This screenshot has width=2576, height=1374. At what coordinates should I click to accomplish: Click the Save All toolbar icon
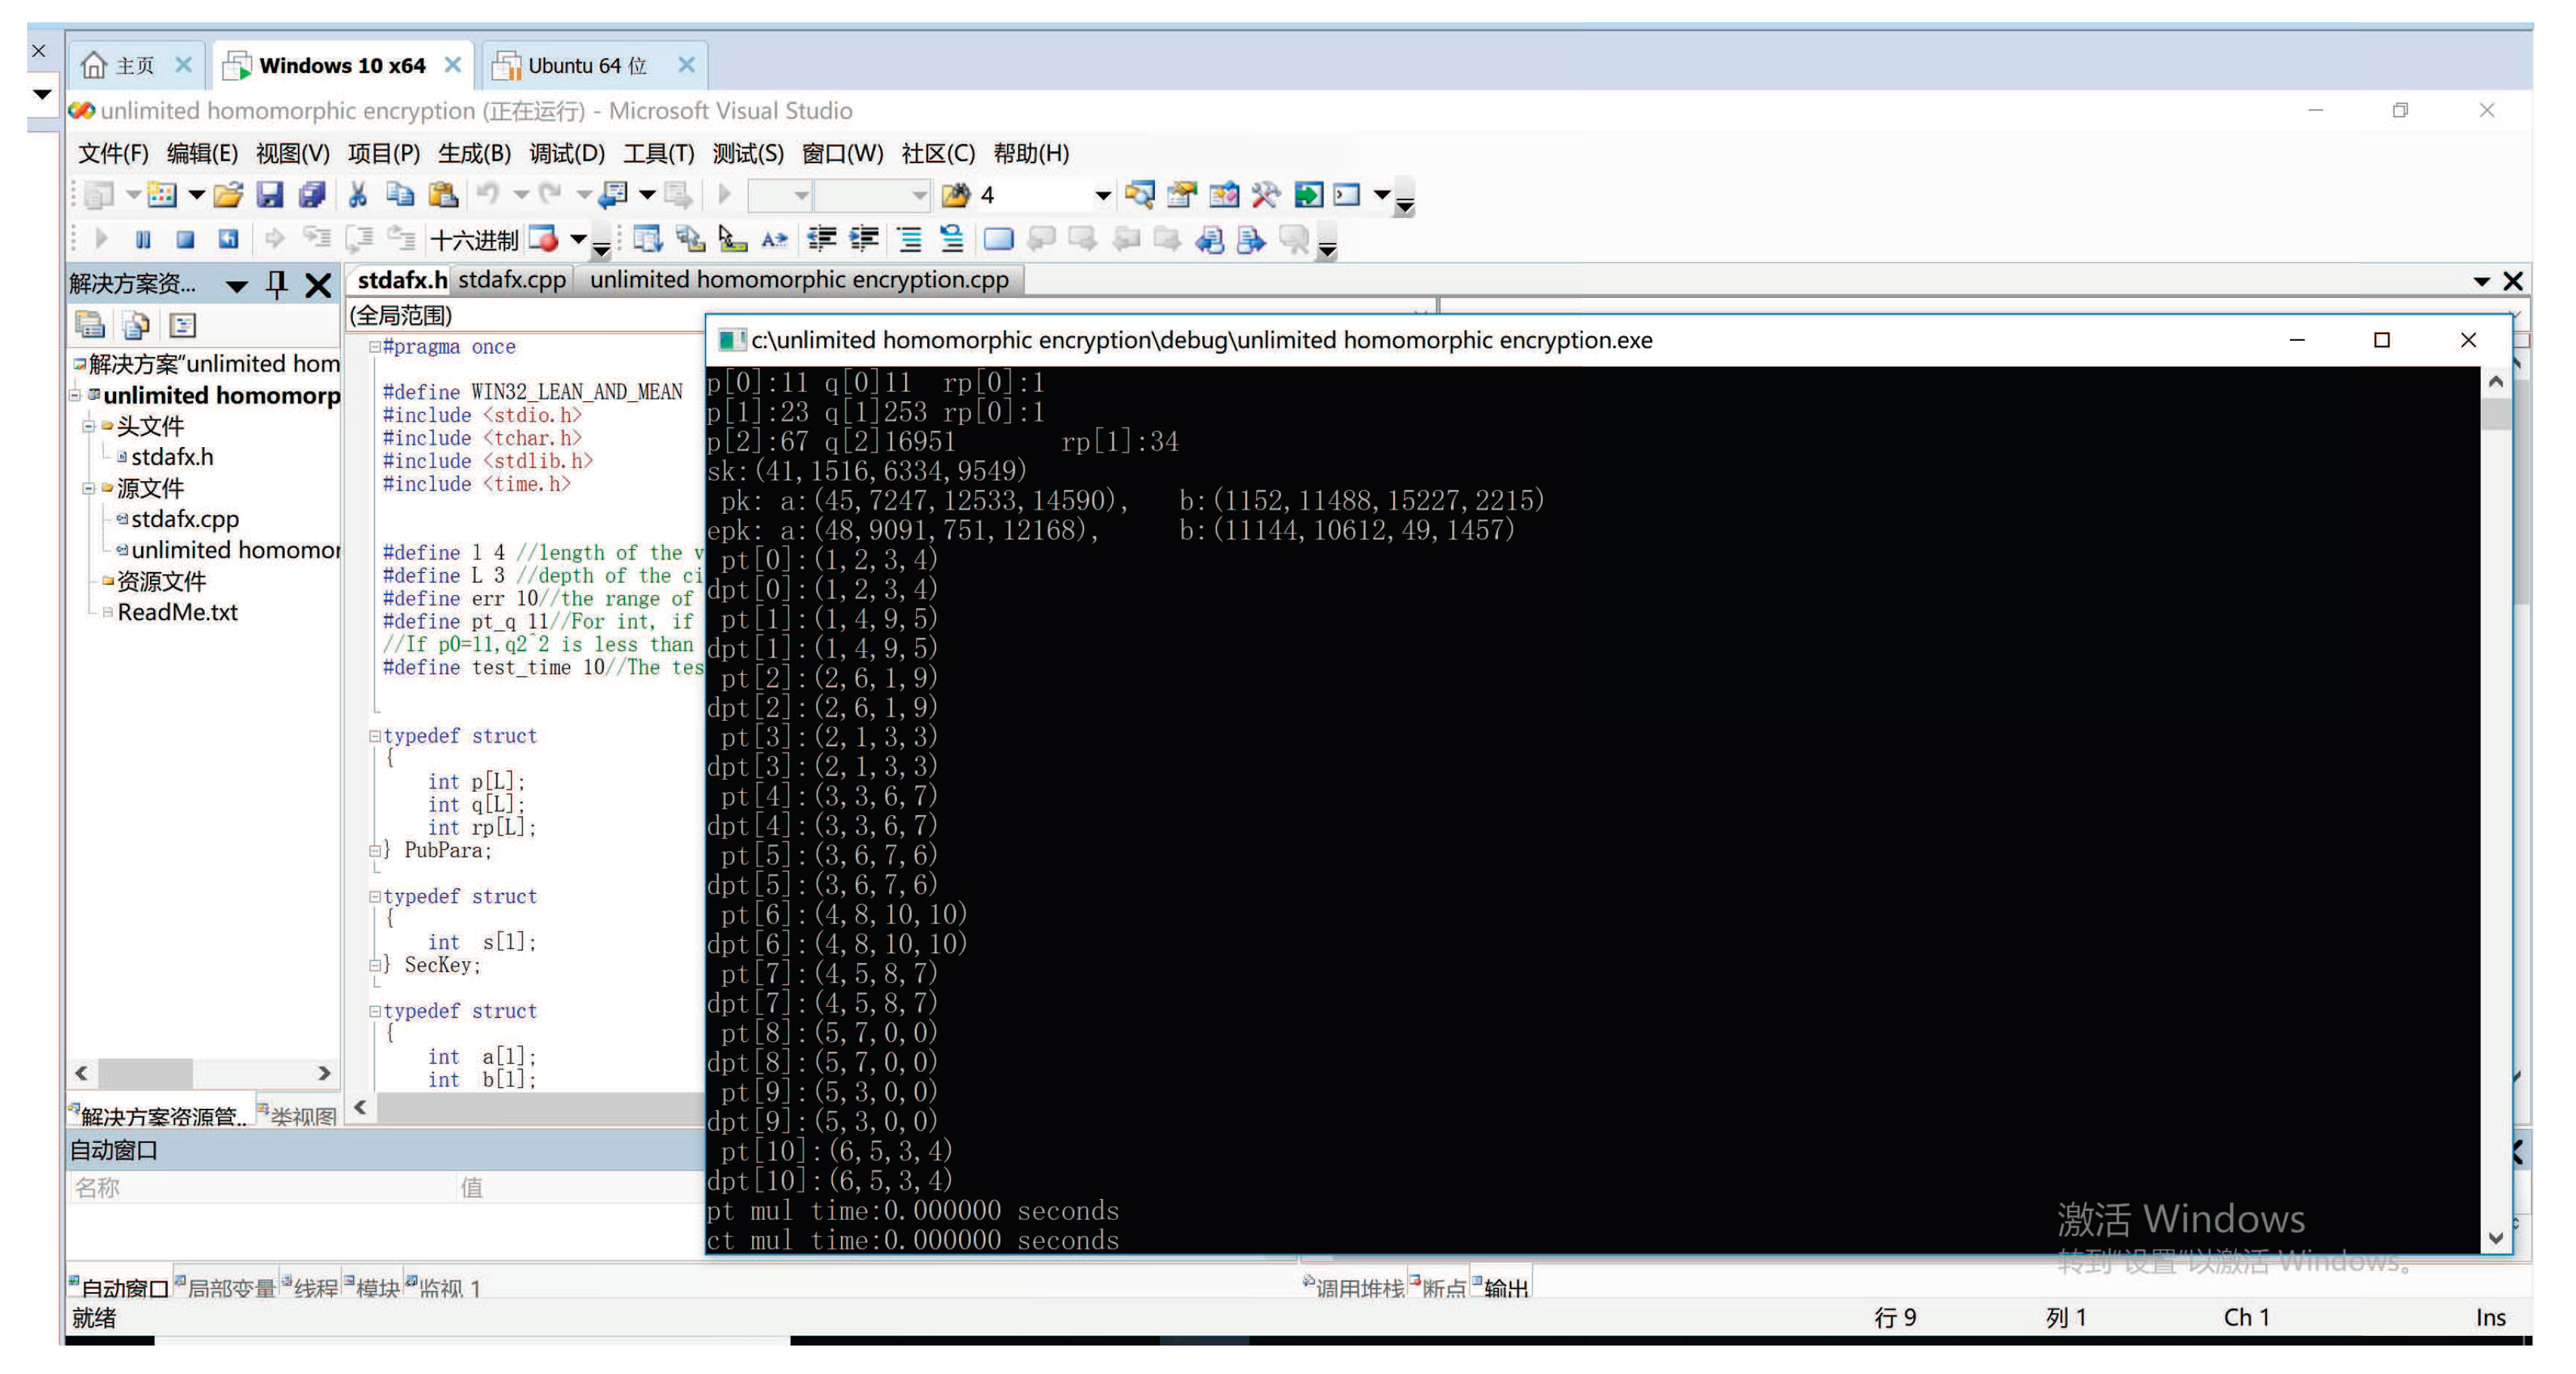(x=312, y=195)
